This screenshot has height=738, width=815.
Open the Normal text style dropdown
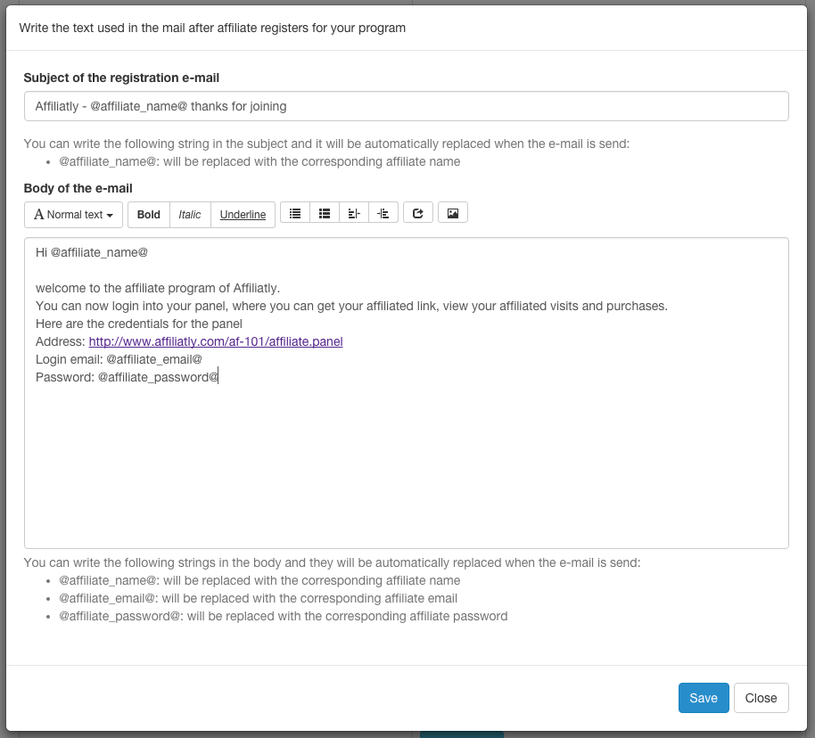[73, 215]
